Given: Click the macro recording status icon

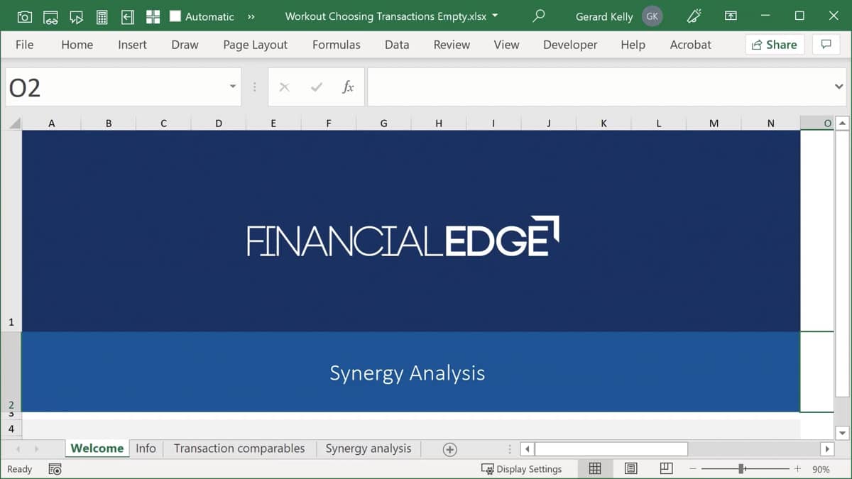Looking at the screenshot, I should pyautogui.click(x=55, y=469).
